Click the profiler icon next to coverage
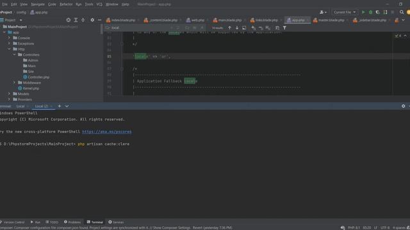 (x=385, y=12)
